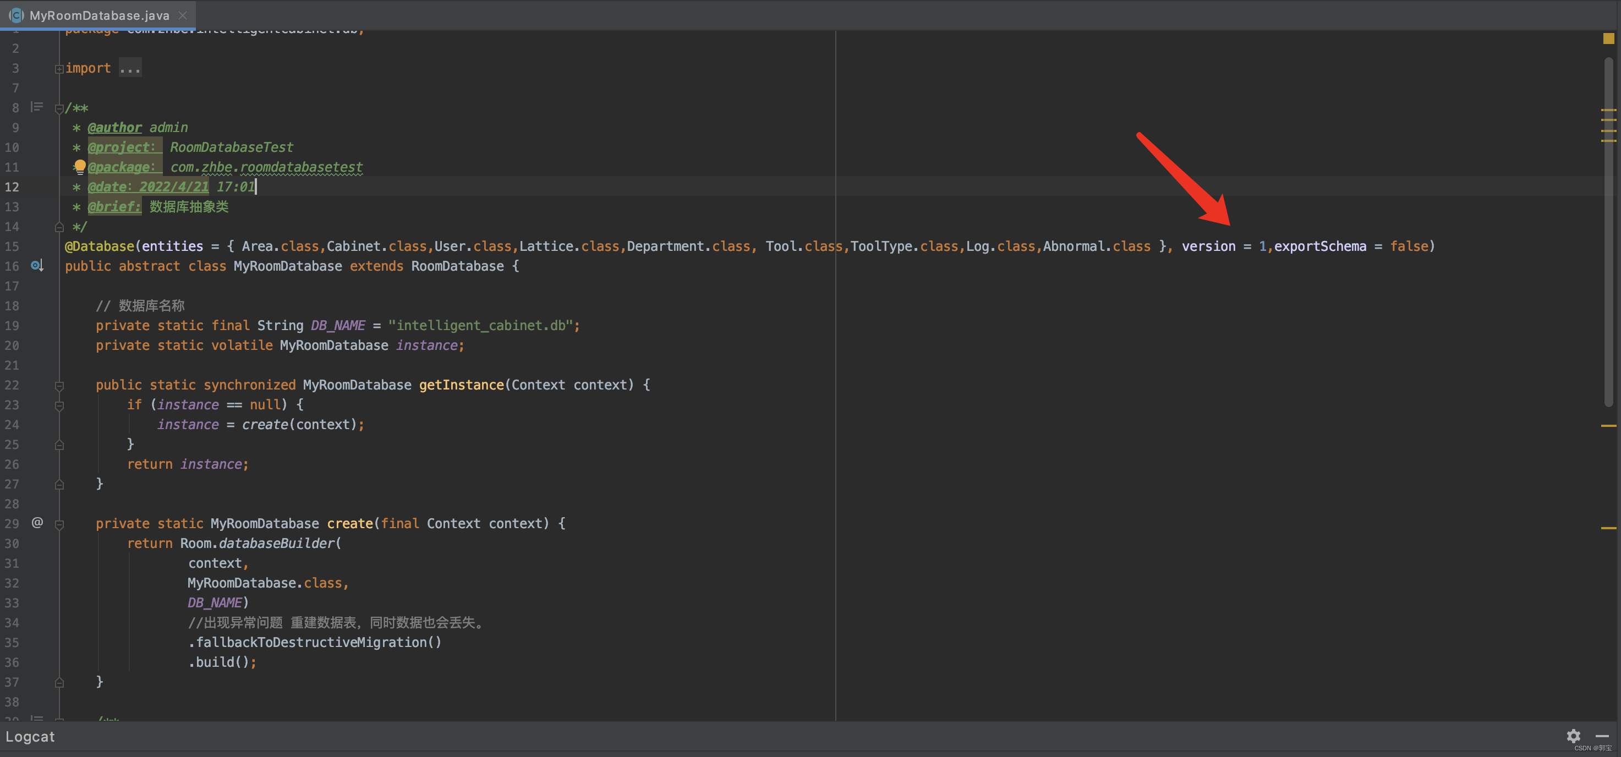Image resolution: width=1621 pixels, height=757 pixels.
Task: Click the annotation gutter icon beside line 29
Action: pyautogui.click(x=36, y=522)
